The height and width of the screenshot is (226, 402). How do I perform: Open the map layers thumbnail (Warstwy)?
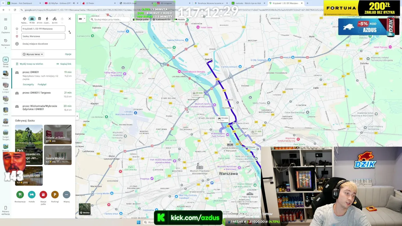click(x=84, y=209)
